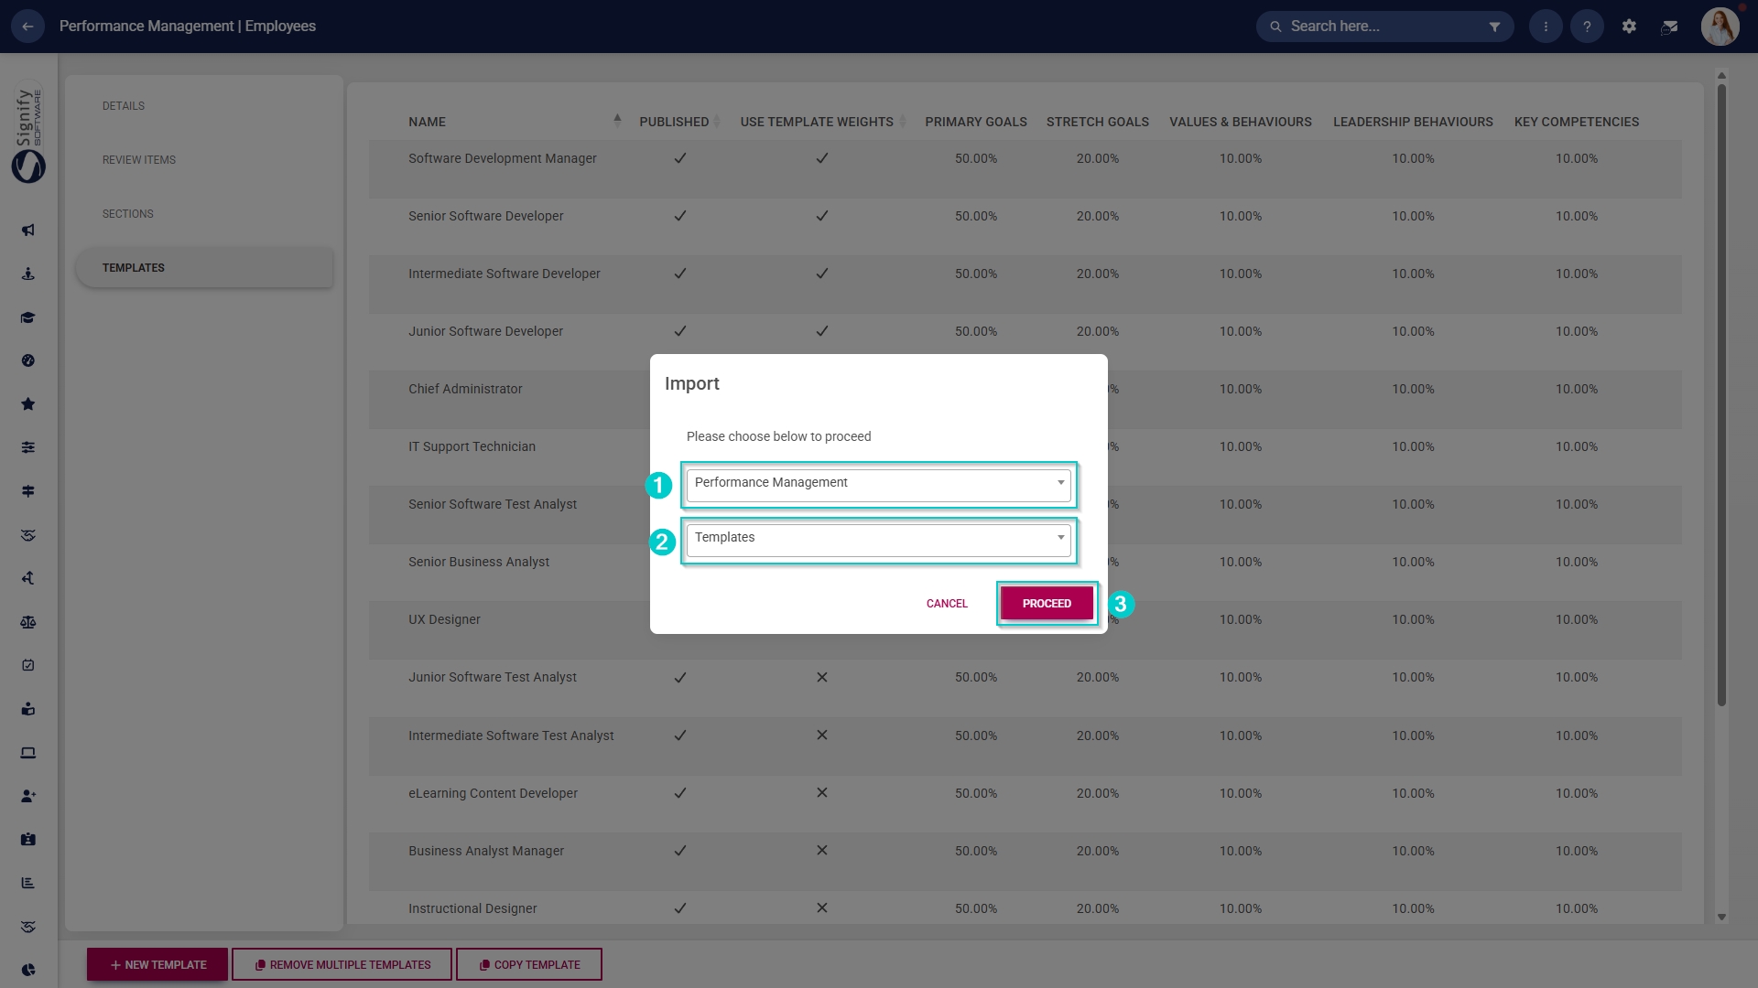The width and height of the screenshot is (1758, 988).
Task: Open the person-on-podium sidebar icon
Action: click(28, 274)
